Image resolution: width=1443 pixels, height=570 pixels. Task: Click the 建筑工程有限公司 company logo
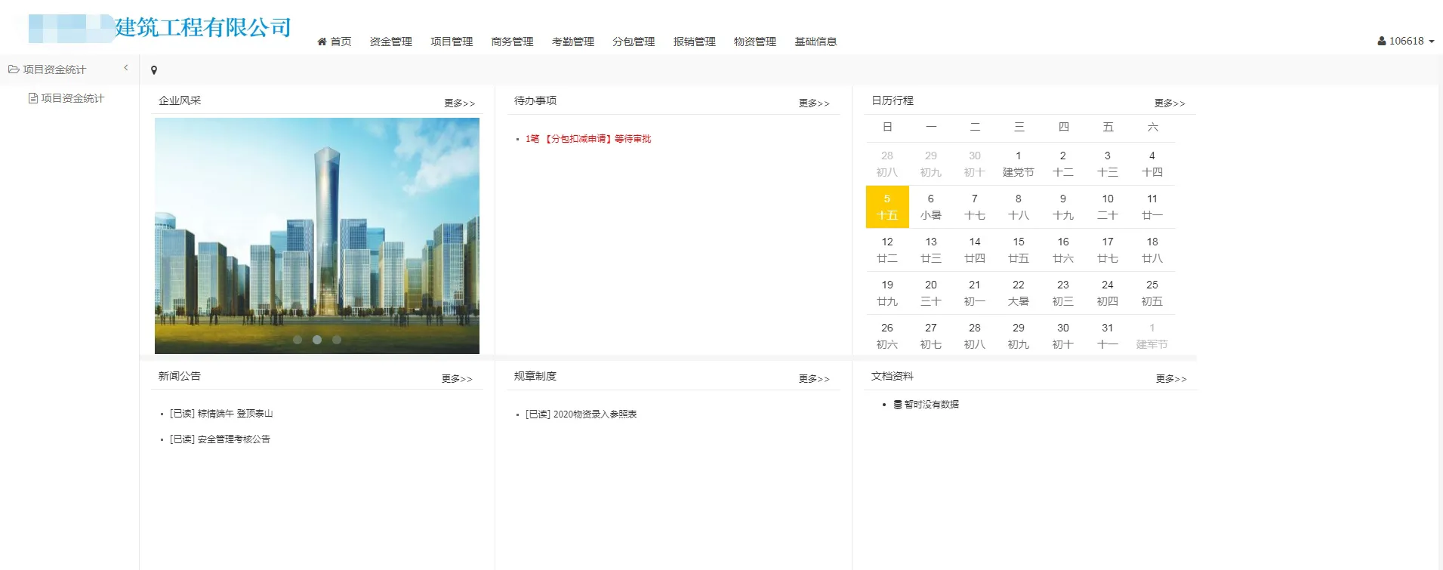click(x=160, y=28)
